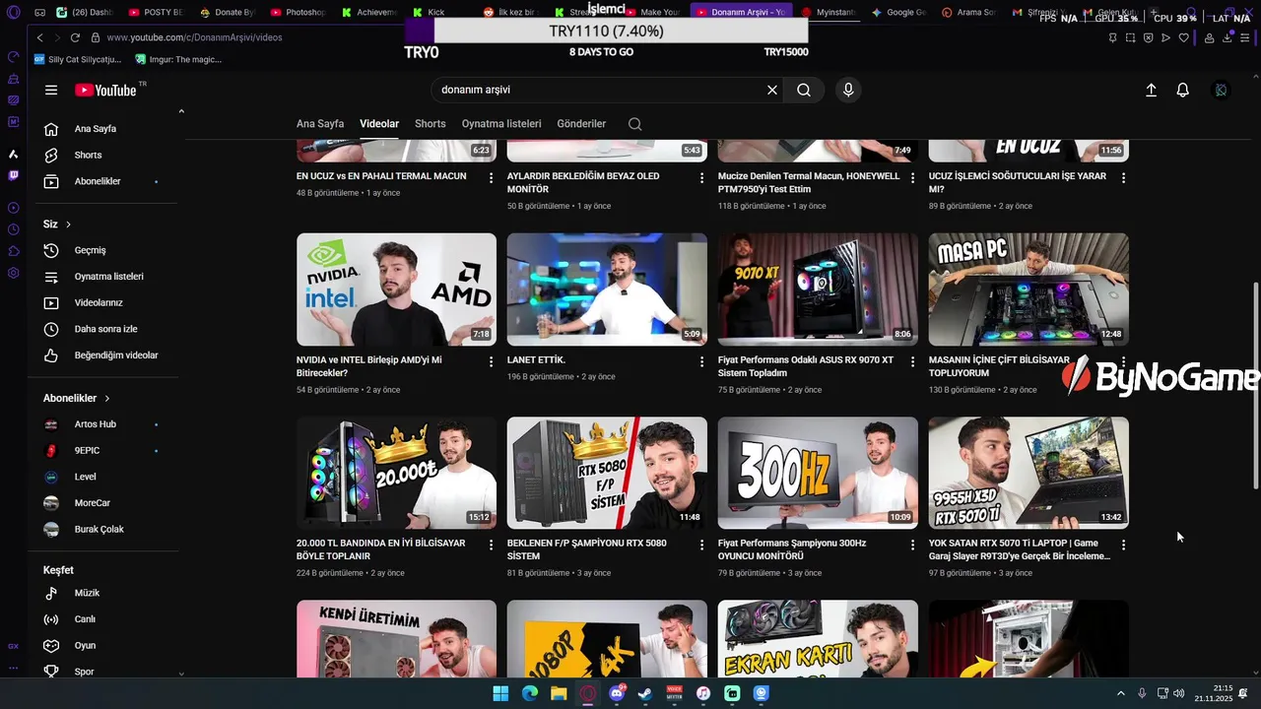Switch to channel Oynatma listeleri tab

pos(501,124)
